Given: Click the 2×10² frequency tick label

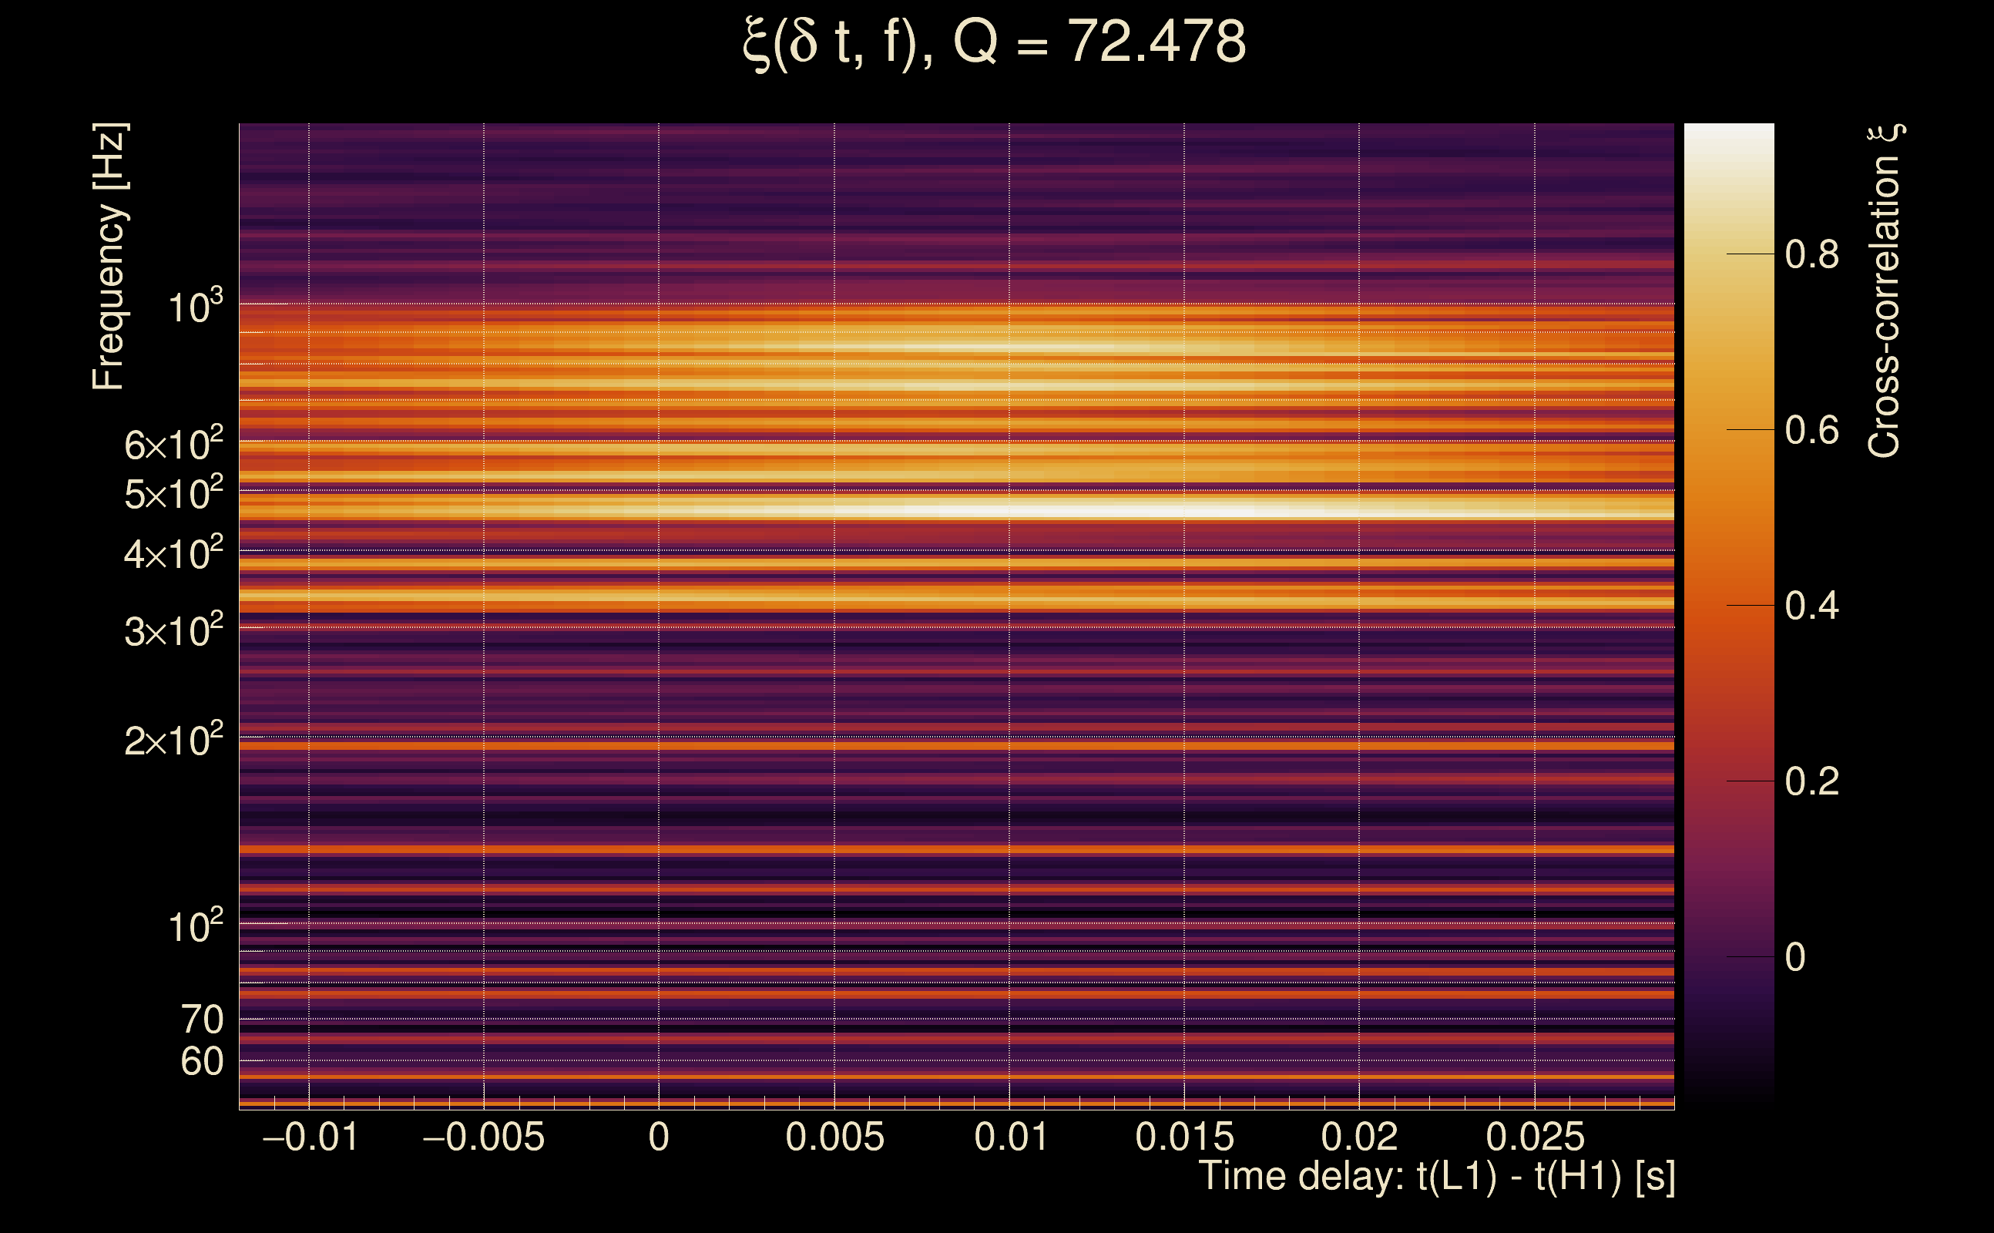Looking at the screenshot, I should pos(173,741).
